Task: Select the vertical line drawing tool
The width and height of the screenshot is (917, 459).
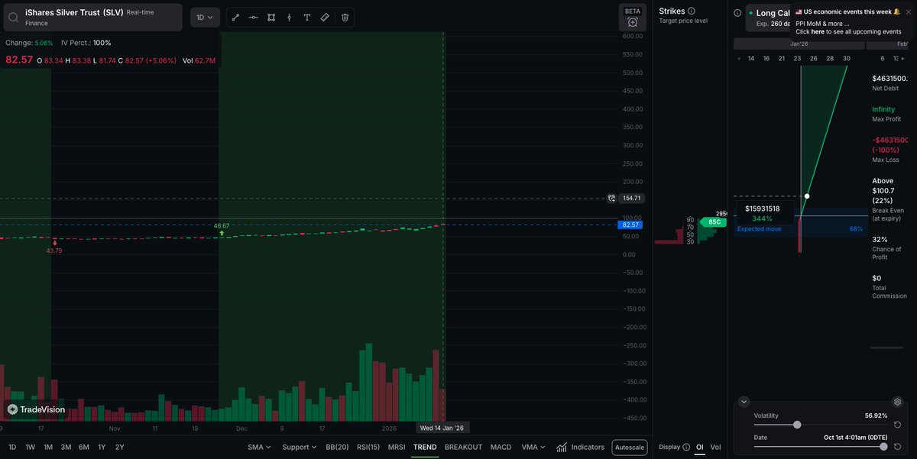Action: click(x=289, y=17)
